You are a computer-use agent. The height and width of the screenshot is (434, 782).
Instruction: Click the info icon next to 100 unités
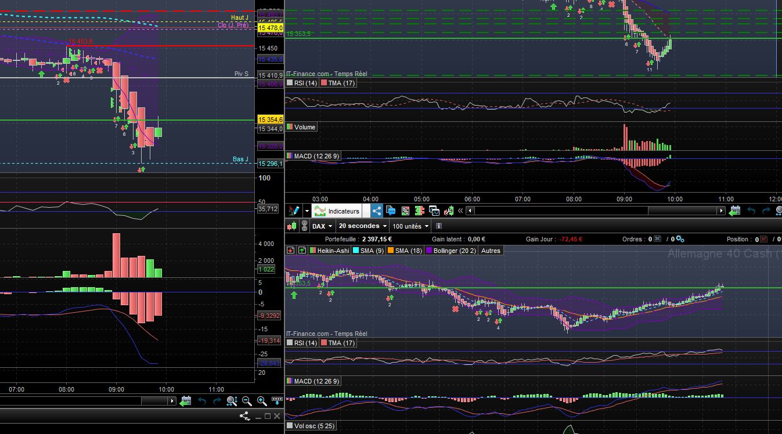439,226
